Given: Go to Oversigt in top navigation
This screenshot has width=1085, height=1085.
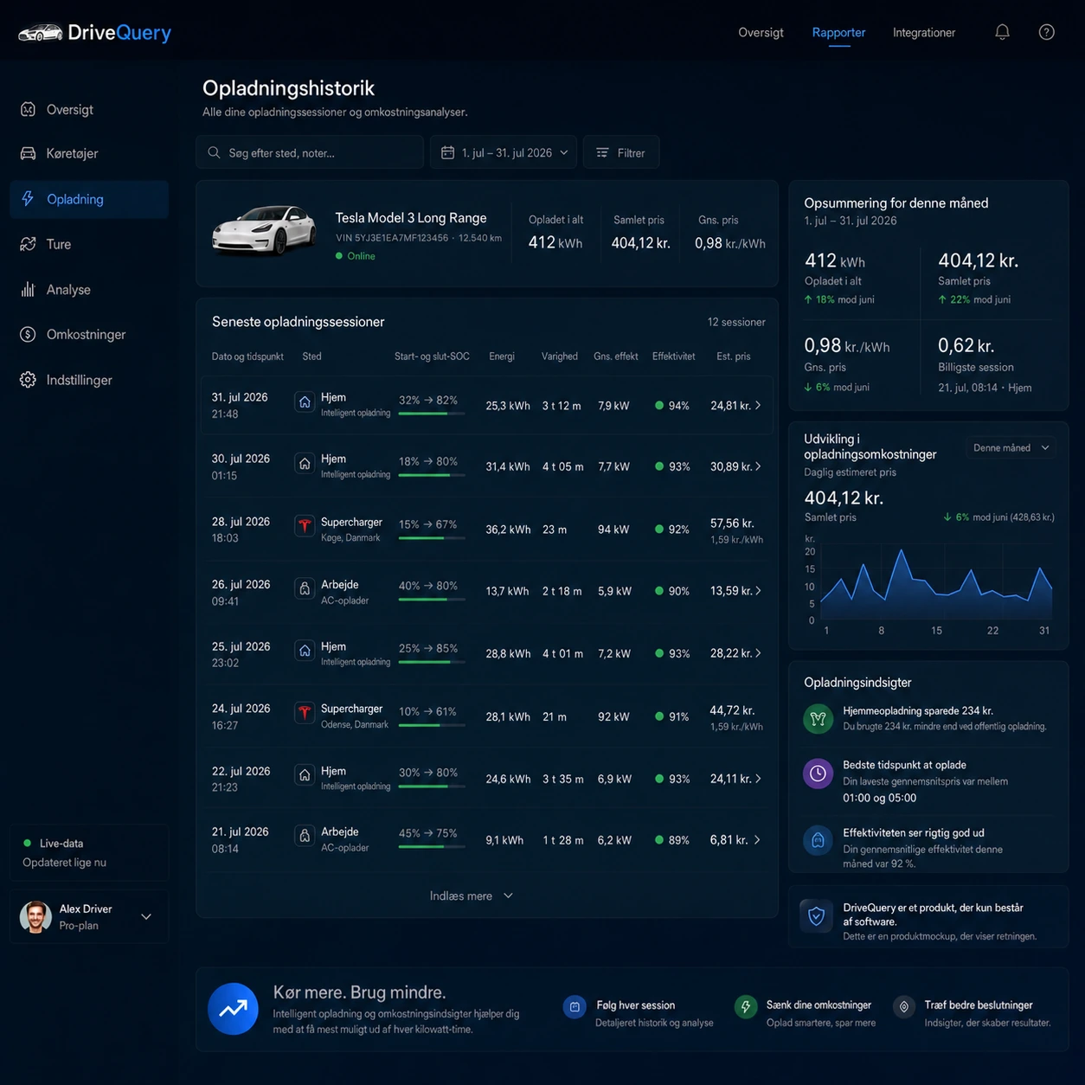Looking at the screenshot, I should pyautogui.click(x=761, y=32).
